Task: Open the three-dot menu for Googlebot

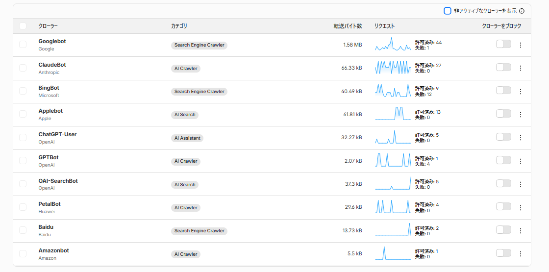Action: (x=520, y=45)
